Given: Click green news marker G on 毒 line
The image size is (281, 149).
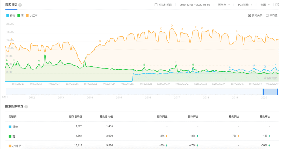Looking at the screenshot, I should click(x=193, y=65).
